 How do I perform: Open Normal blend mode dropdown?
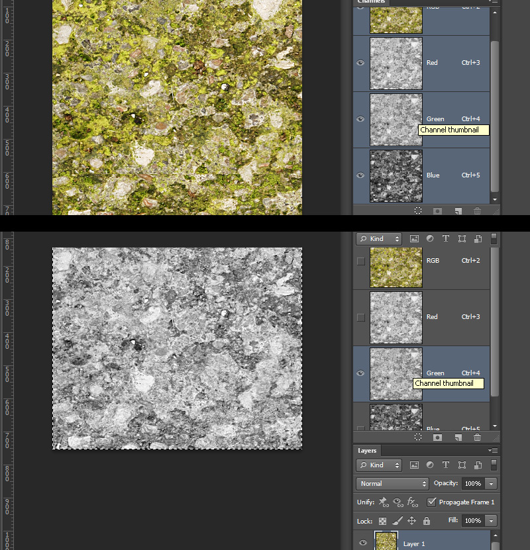click(x=392, y=484)
